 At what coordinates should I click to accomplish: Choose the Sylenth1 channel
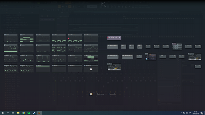182,56
